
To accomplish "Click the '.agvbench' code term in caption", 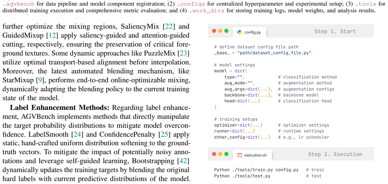I will coord(19,4).
